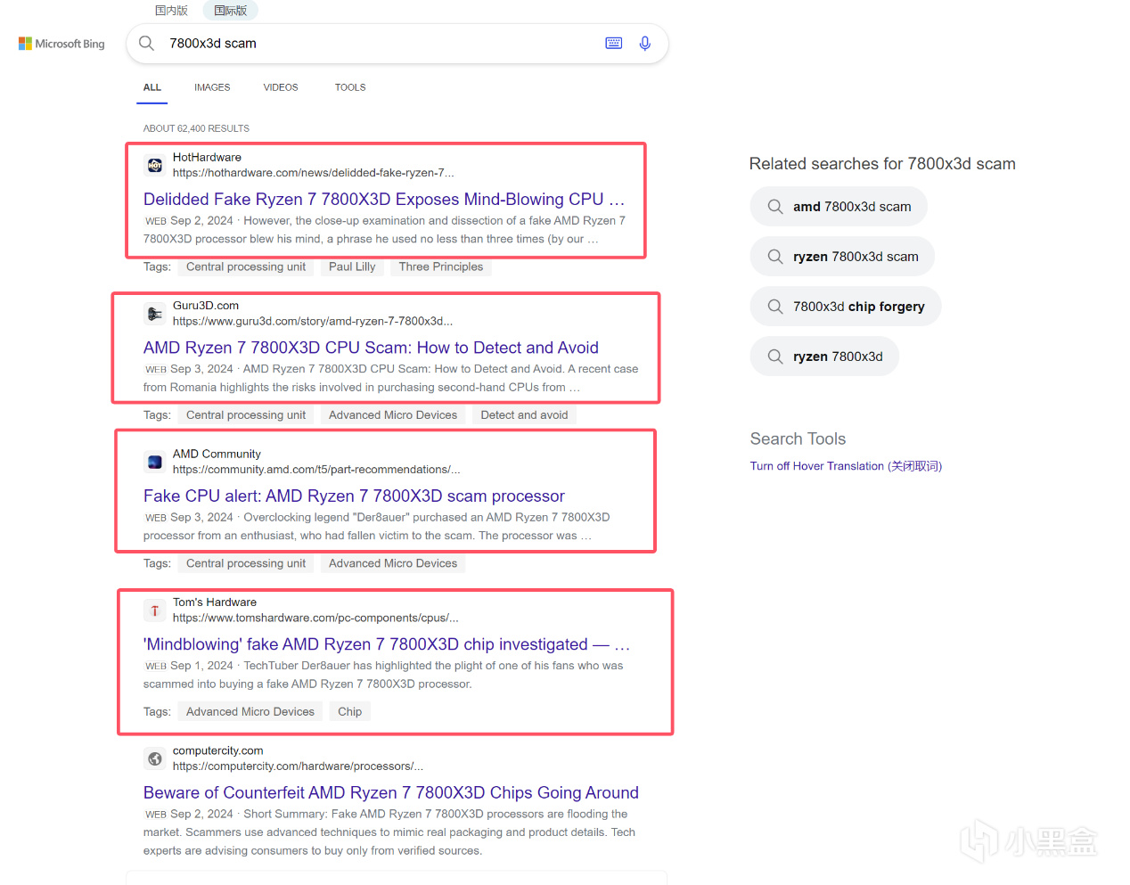This screenshot has height=885, width=1130.
Task: Select related search 'amd 7800x3d scam'
Action: click(x=839, y=207)
